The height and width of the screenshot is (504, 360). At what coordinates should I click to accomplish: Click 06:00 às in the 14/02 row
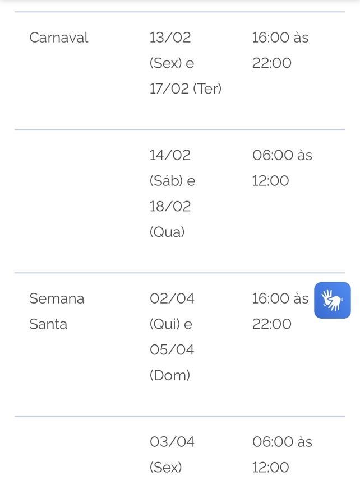point(281,155)
